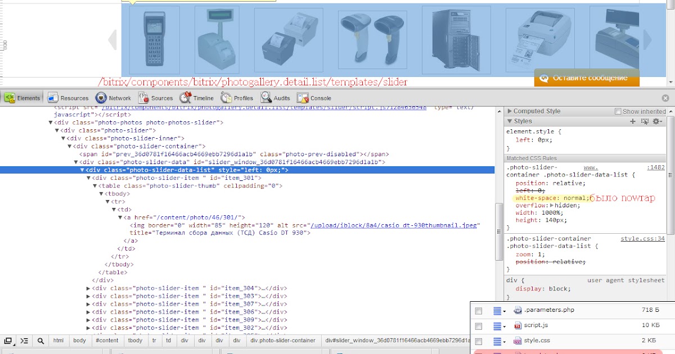Click the width: 1000% declaration
Image resolution: width=675 pixels, height=354 pixels.
tap(541, 213)
